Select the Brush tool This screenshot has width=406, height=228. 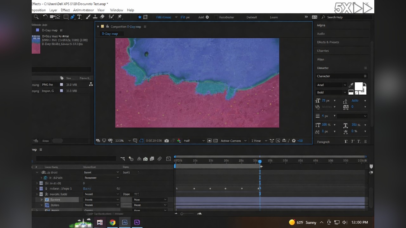(88, 17)
